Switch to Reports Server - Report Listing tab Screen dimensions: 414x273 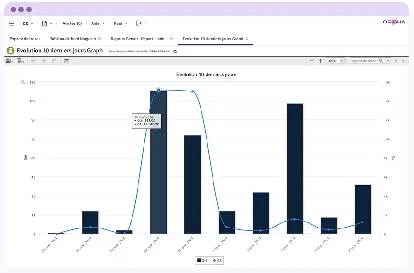(x=139, y=39)
